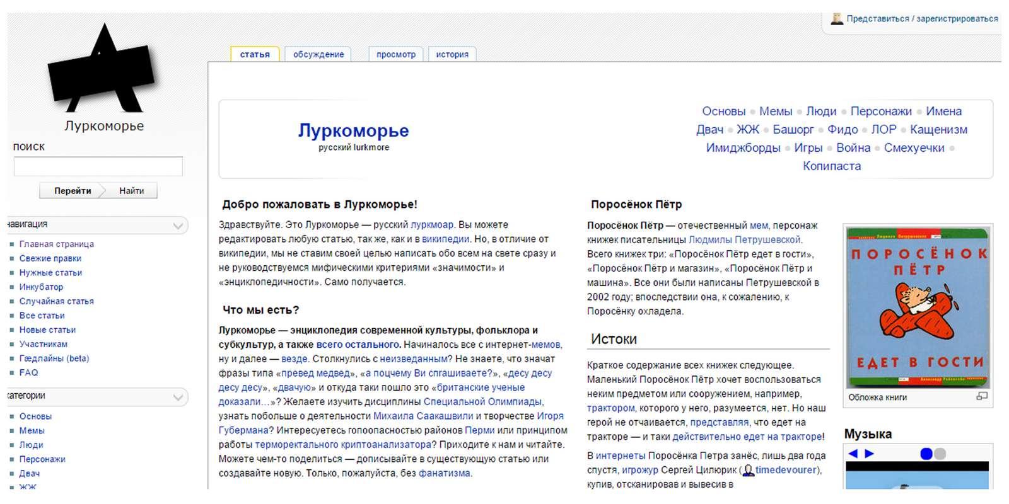
Task: Click the user avatar icon beside Представиться
Action: click(x=836, y=18)
